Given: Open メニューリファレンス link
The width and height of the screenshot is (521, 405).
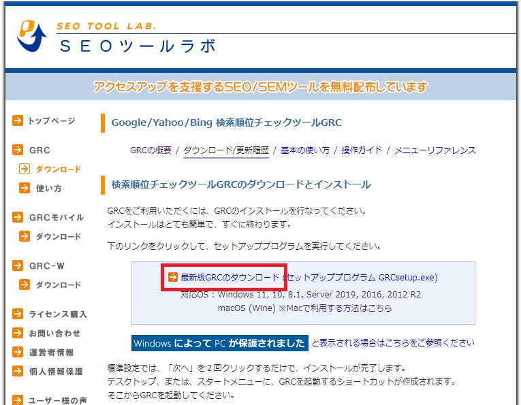Looking at the screenshot, I should (x=435, y=150).
